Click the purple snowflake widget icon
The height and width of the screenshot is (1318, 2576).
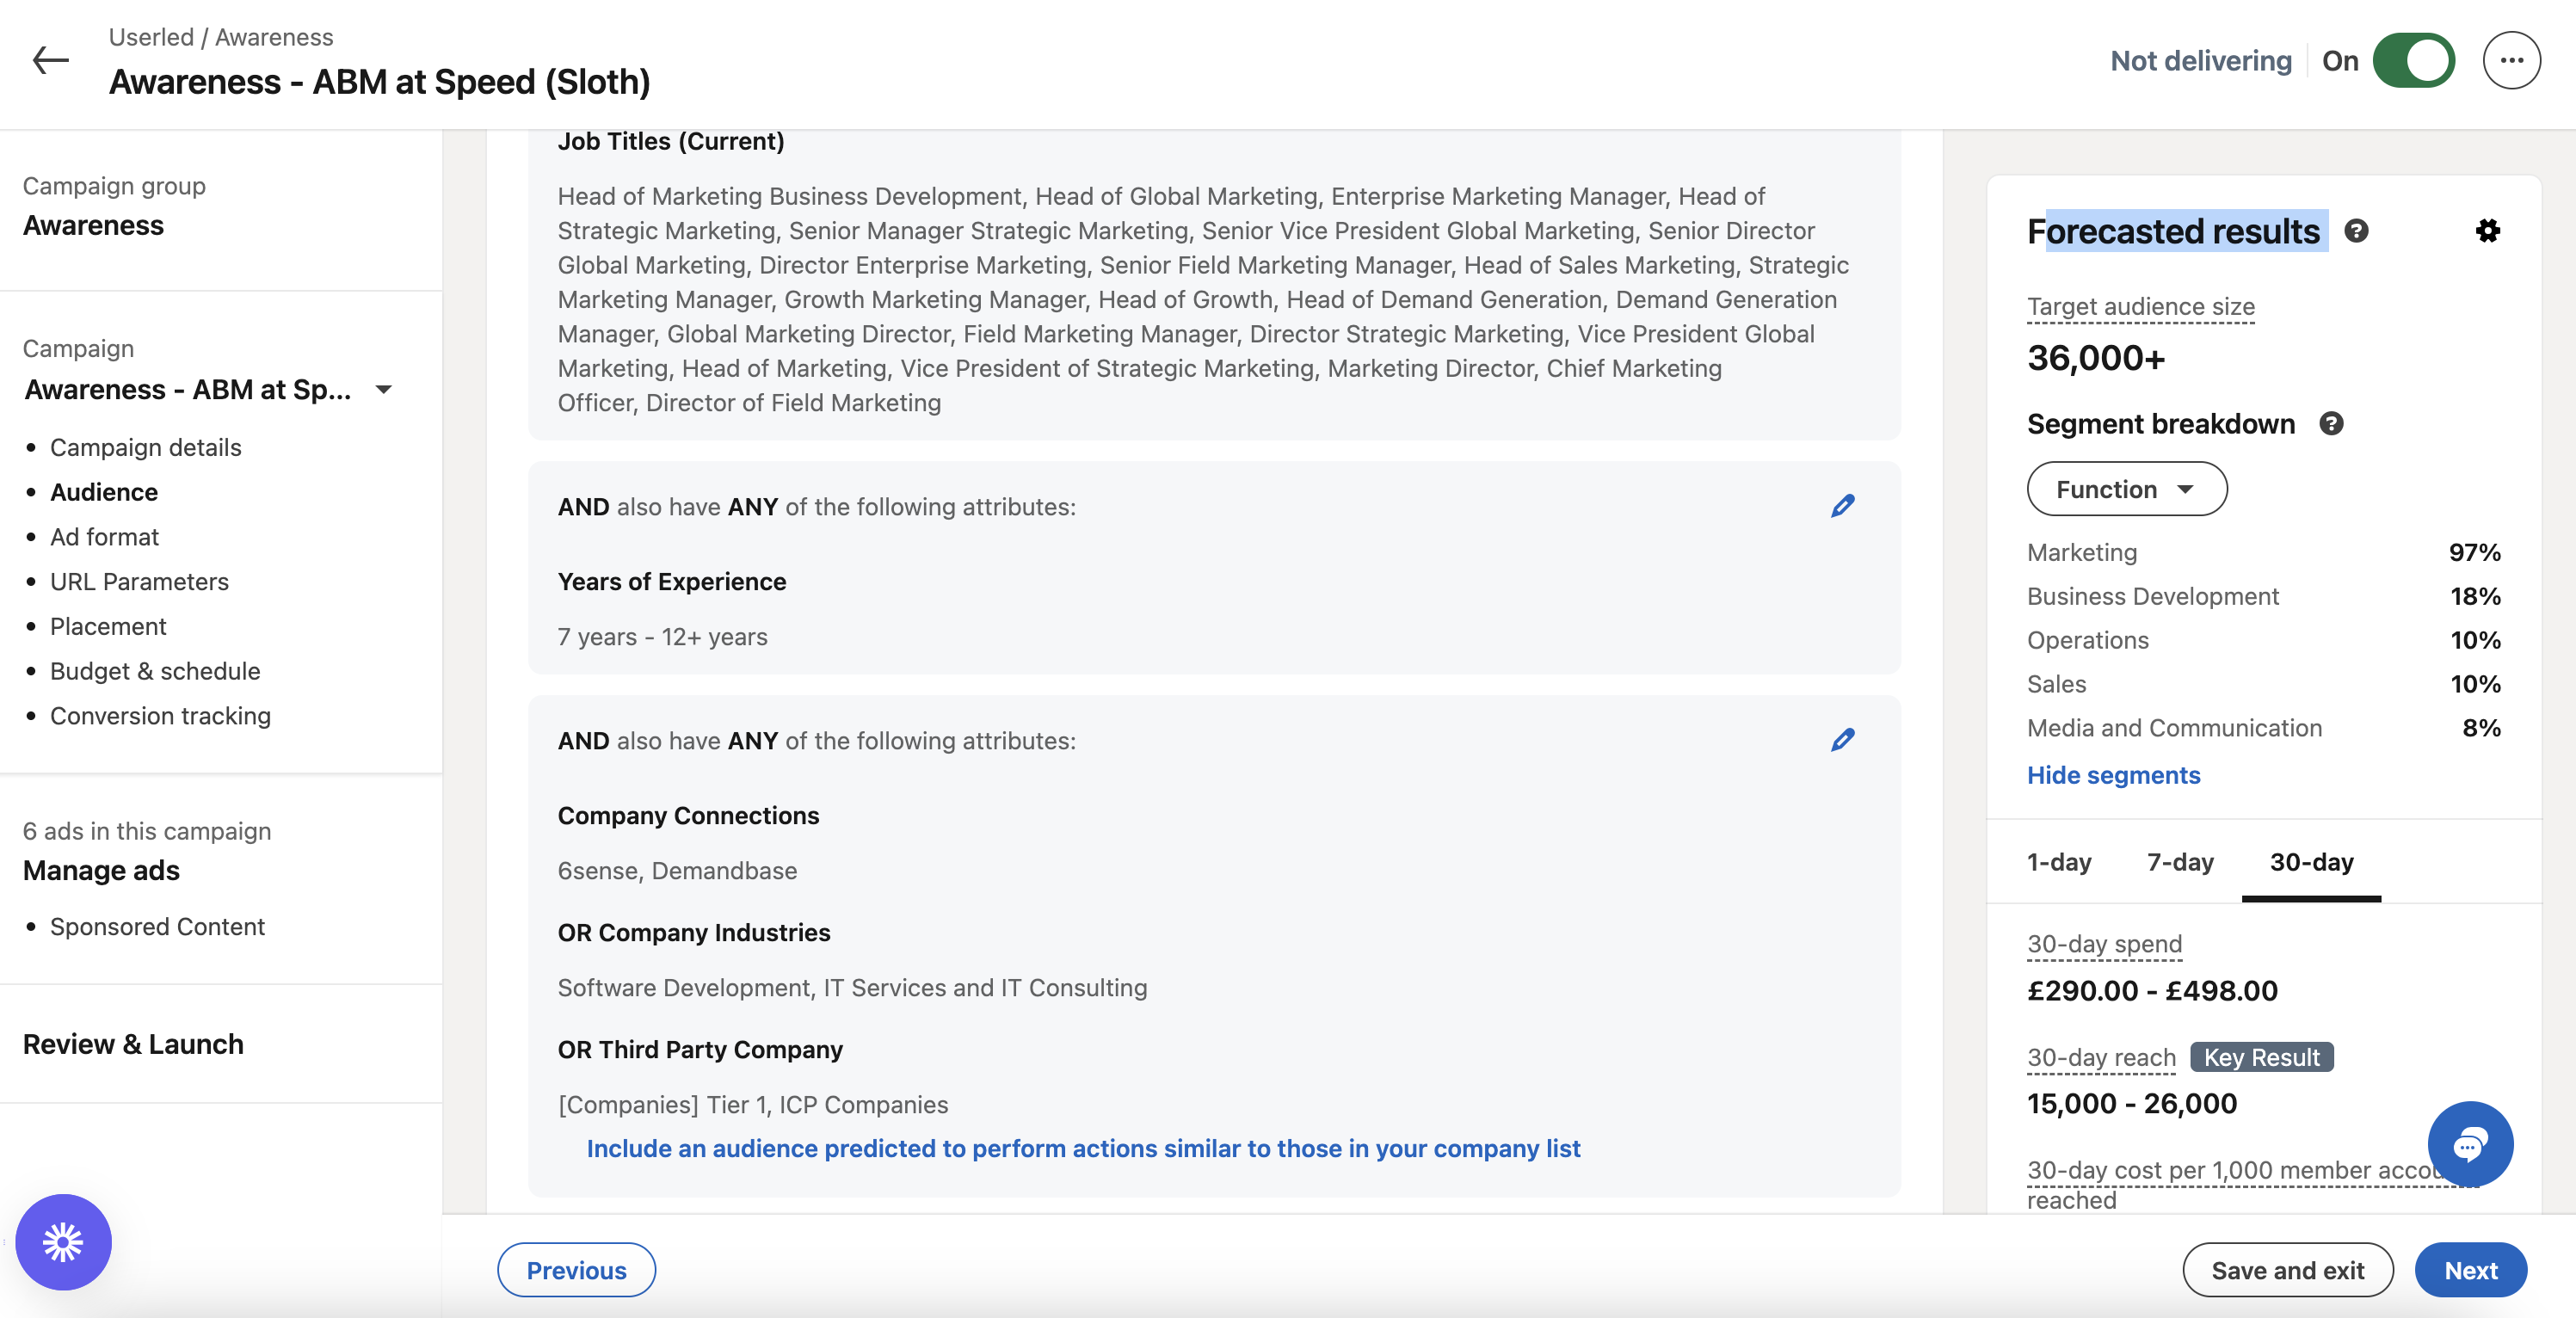coord(63,1242)
